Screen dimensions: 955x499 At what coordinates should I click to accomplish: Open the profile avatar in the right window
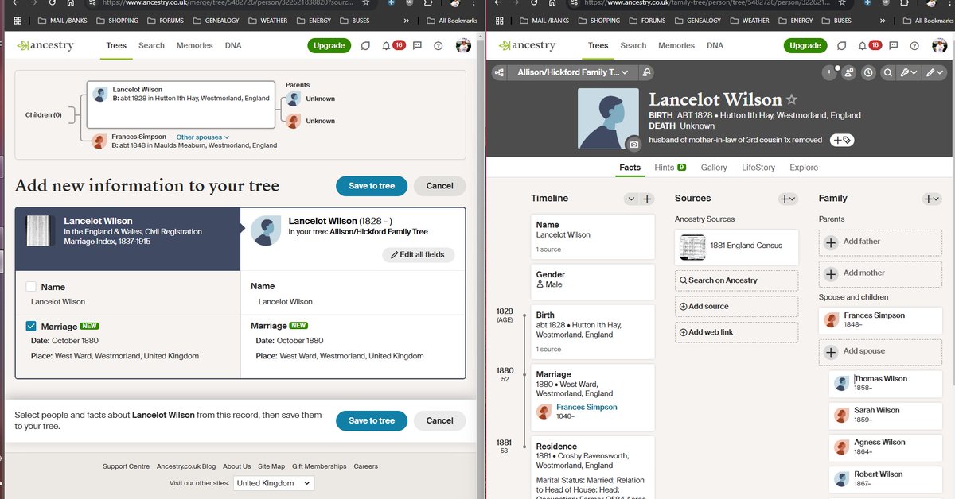point(939,46)
